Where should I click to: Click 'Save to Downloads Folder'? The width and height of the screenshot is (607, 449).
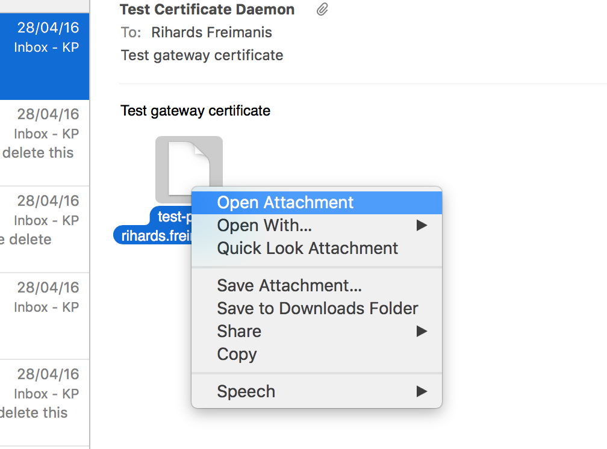point(317,308)
